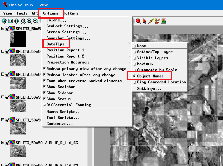Expand the Projection Accuracy submenu arrow
The height and width of the screenshot is (166, 223).
point(129,62)
